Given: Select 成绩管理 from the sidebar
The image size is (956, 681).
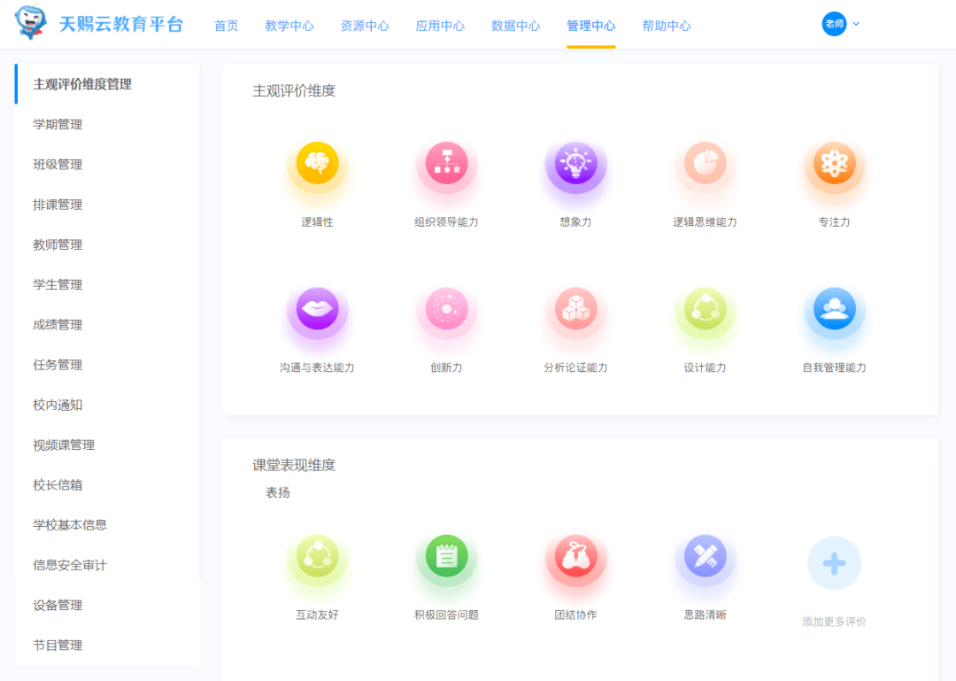Looking at the screenshot, I should pos(58,325).
